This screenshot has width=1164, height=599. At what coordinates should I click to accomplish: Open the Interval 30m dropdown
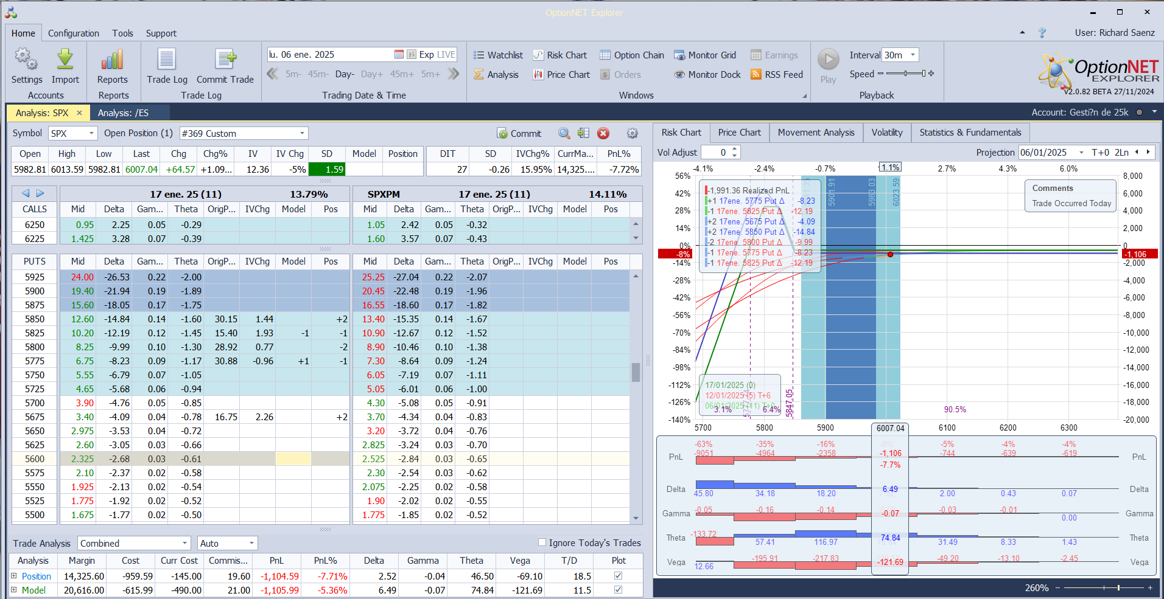[x=913, y=55]
